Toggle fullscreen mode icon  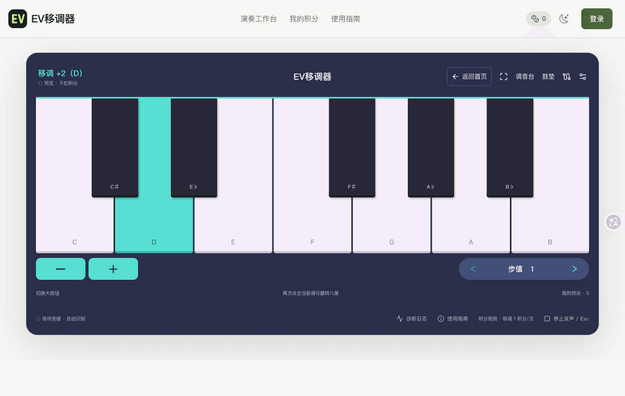pos(504,77)
